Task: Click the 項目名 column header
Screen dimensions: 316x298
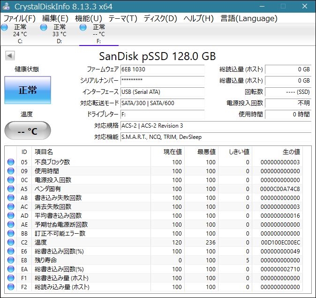Action: tap(91, 152)
